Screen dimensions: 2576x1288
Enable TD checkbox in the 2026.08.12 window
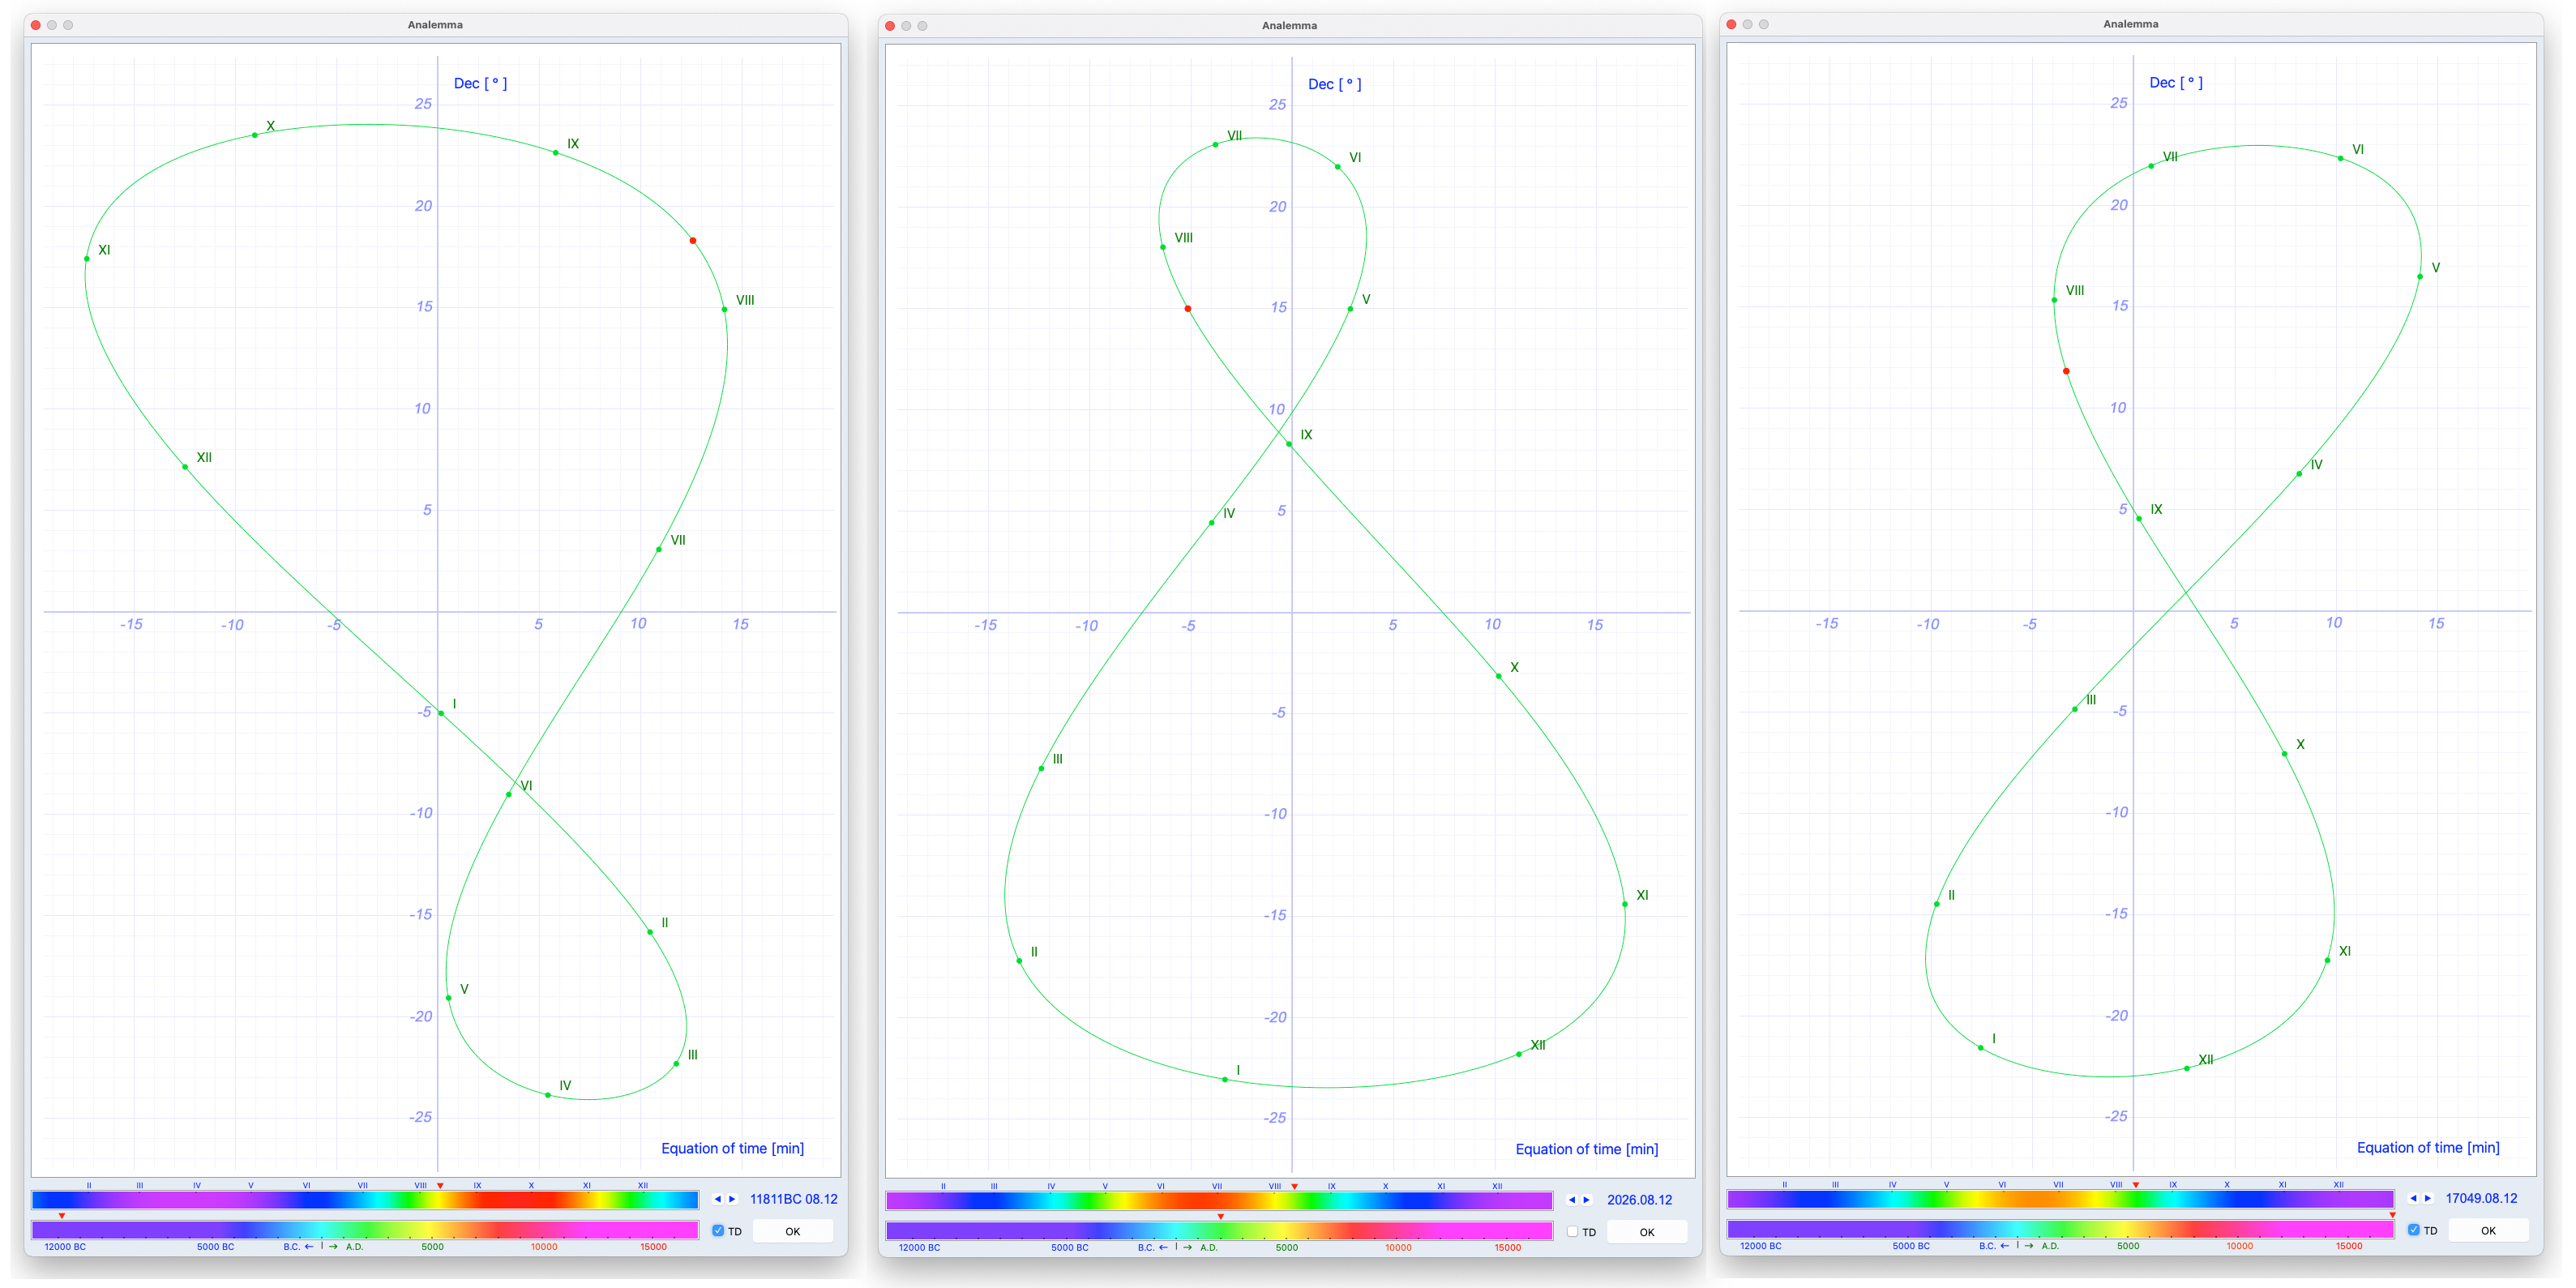1572,1232
